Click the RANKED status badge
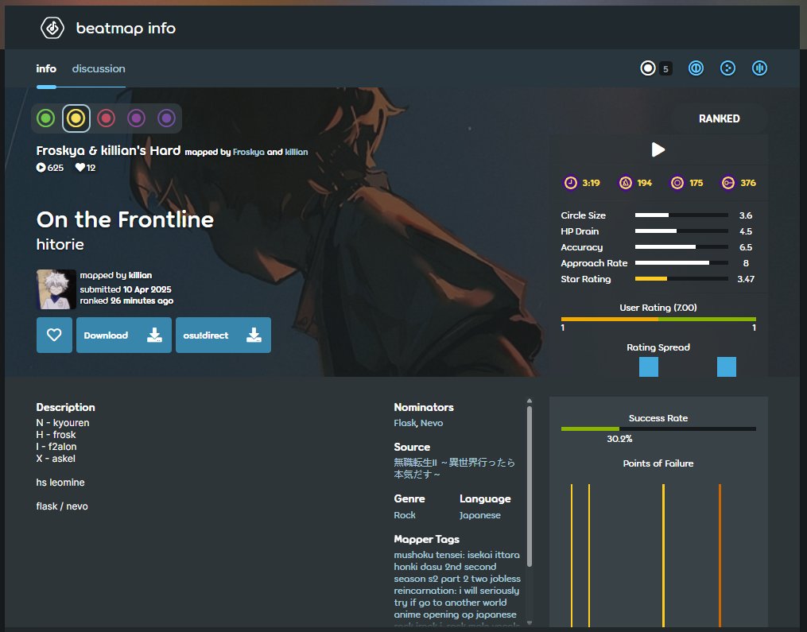The image size is (807, 632). point(719,119)
